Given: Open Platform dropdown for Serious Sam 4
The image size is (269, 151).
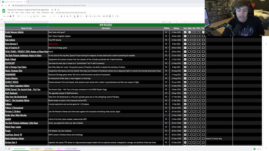Looking at the screenshot, I should [169, 143].
